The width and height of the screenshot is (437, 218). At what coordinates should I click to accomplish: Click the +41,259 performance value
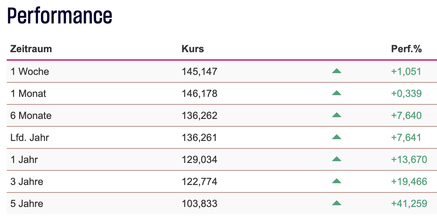[409, 203]
